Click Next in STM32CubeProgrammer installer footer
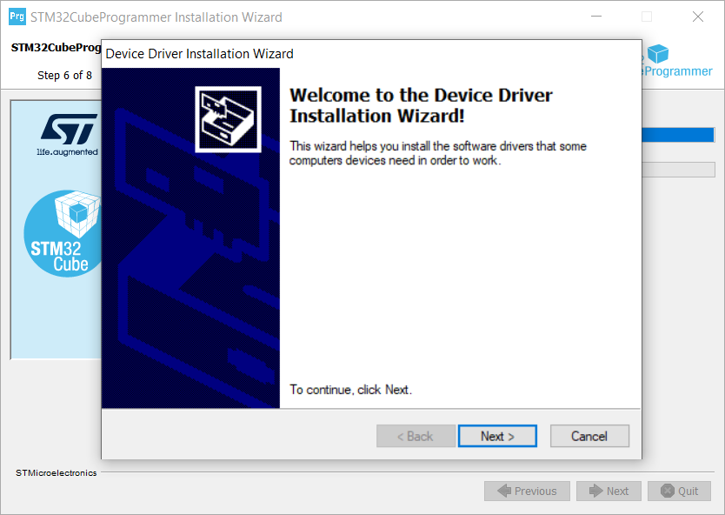This screenshot has height=515, width=725. tap(609, 491)
